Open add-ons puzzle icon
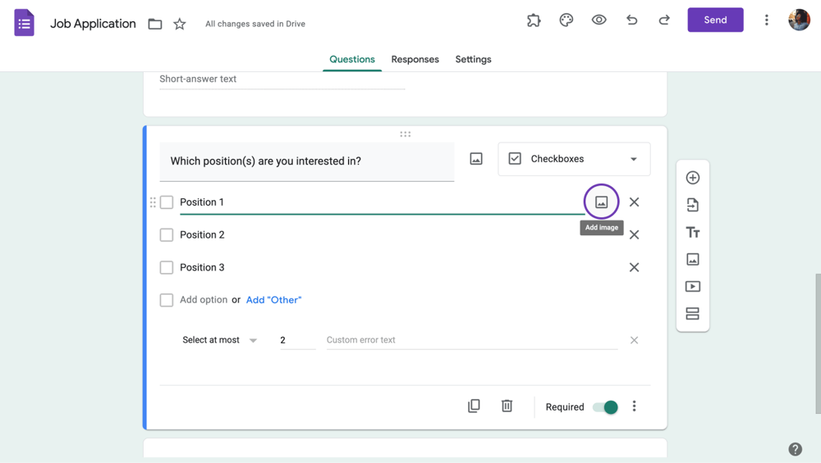The height and width of the screenshot is (463, 821). pyautogui.click(x=534, y=20)
